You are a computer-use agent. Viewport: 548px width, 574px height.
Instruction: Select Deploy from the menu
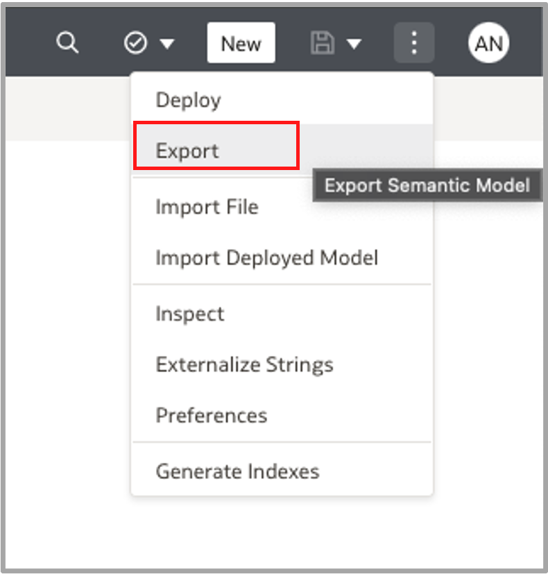coord(188,100)
